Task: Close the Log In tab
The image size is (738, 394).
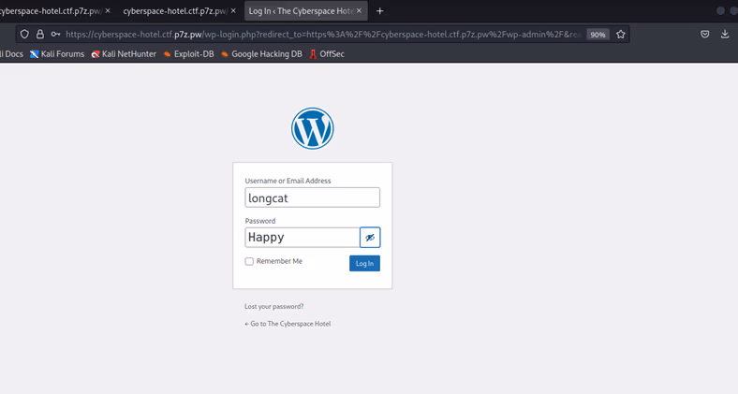Action: tap(359, 11)
